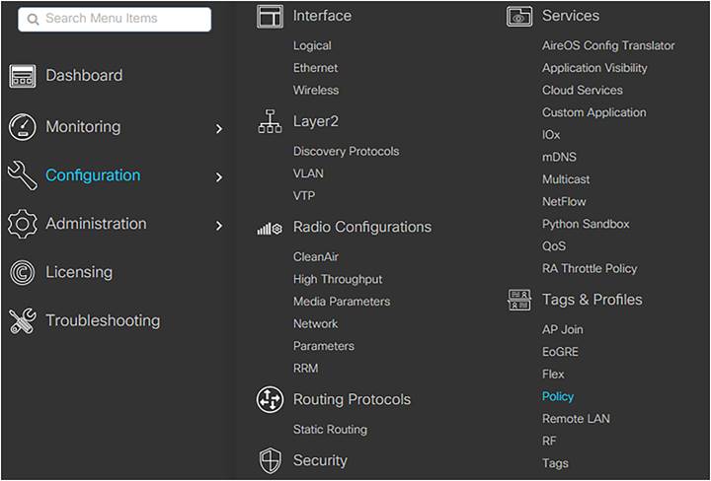This screenshot has width=711, height=481.
Task: Open Logical under Interface
Action: [312, 45]
